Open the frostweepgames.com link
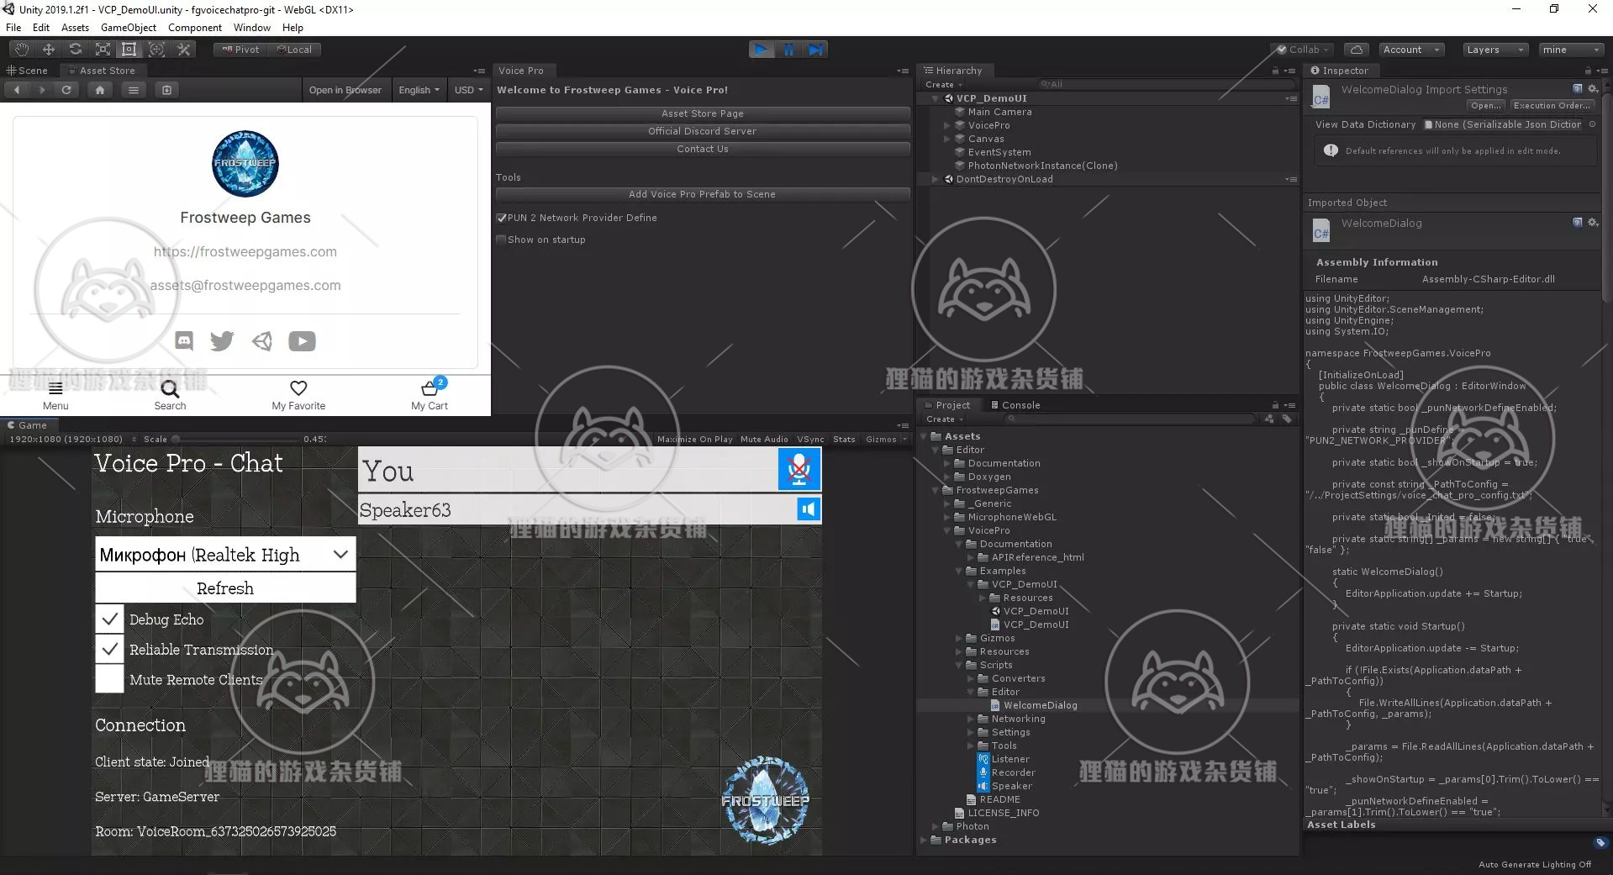This screenshot has width=1613, height=875. pos(245,251)
